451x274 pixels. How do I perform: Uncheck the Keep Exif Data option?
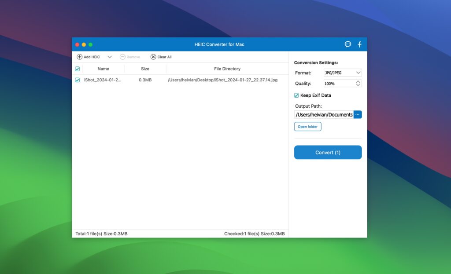pyautogui.click(x=296, y=95)
